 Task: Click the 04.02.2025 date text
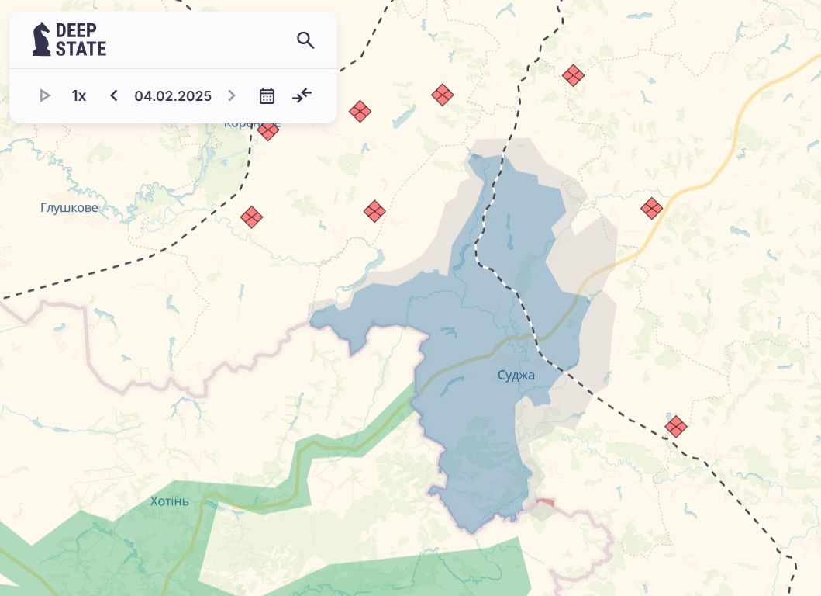click(x=173, y=95)
